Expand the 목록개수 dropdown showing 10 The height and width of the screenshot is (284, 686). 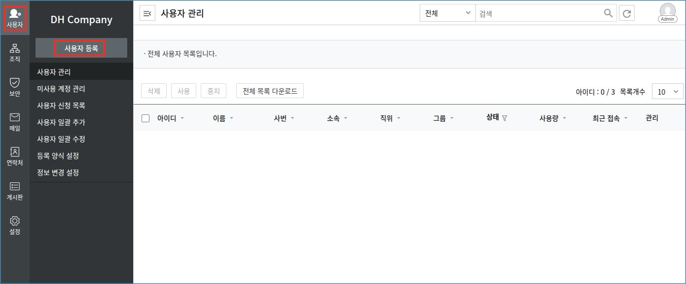coord(667,92)
